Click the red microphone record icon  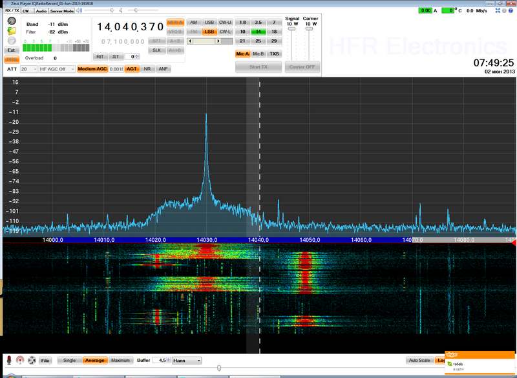click(x=10, y=360)
